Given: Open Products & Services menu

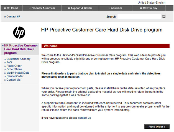Looking at the screenshot, I should 42,8.
